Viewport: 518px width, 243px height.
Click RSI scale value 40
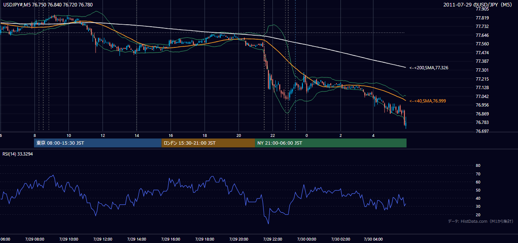tap(478, 198)
